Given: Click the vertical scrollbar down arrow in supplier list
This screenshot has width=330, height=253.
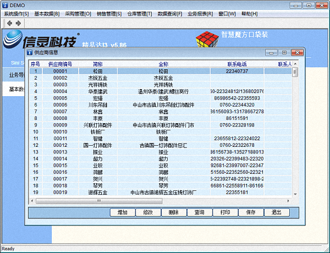Looking at the screenshot, I should (295, 193).
